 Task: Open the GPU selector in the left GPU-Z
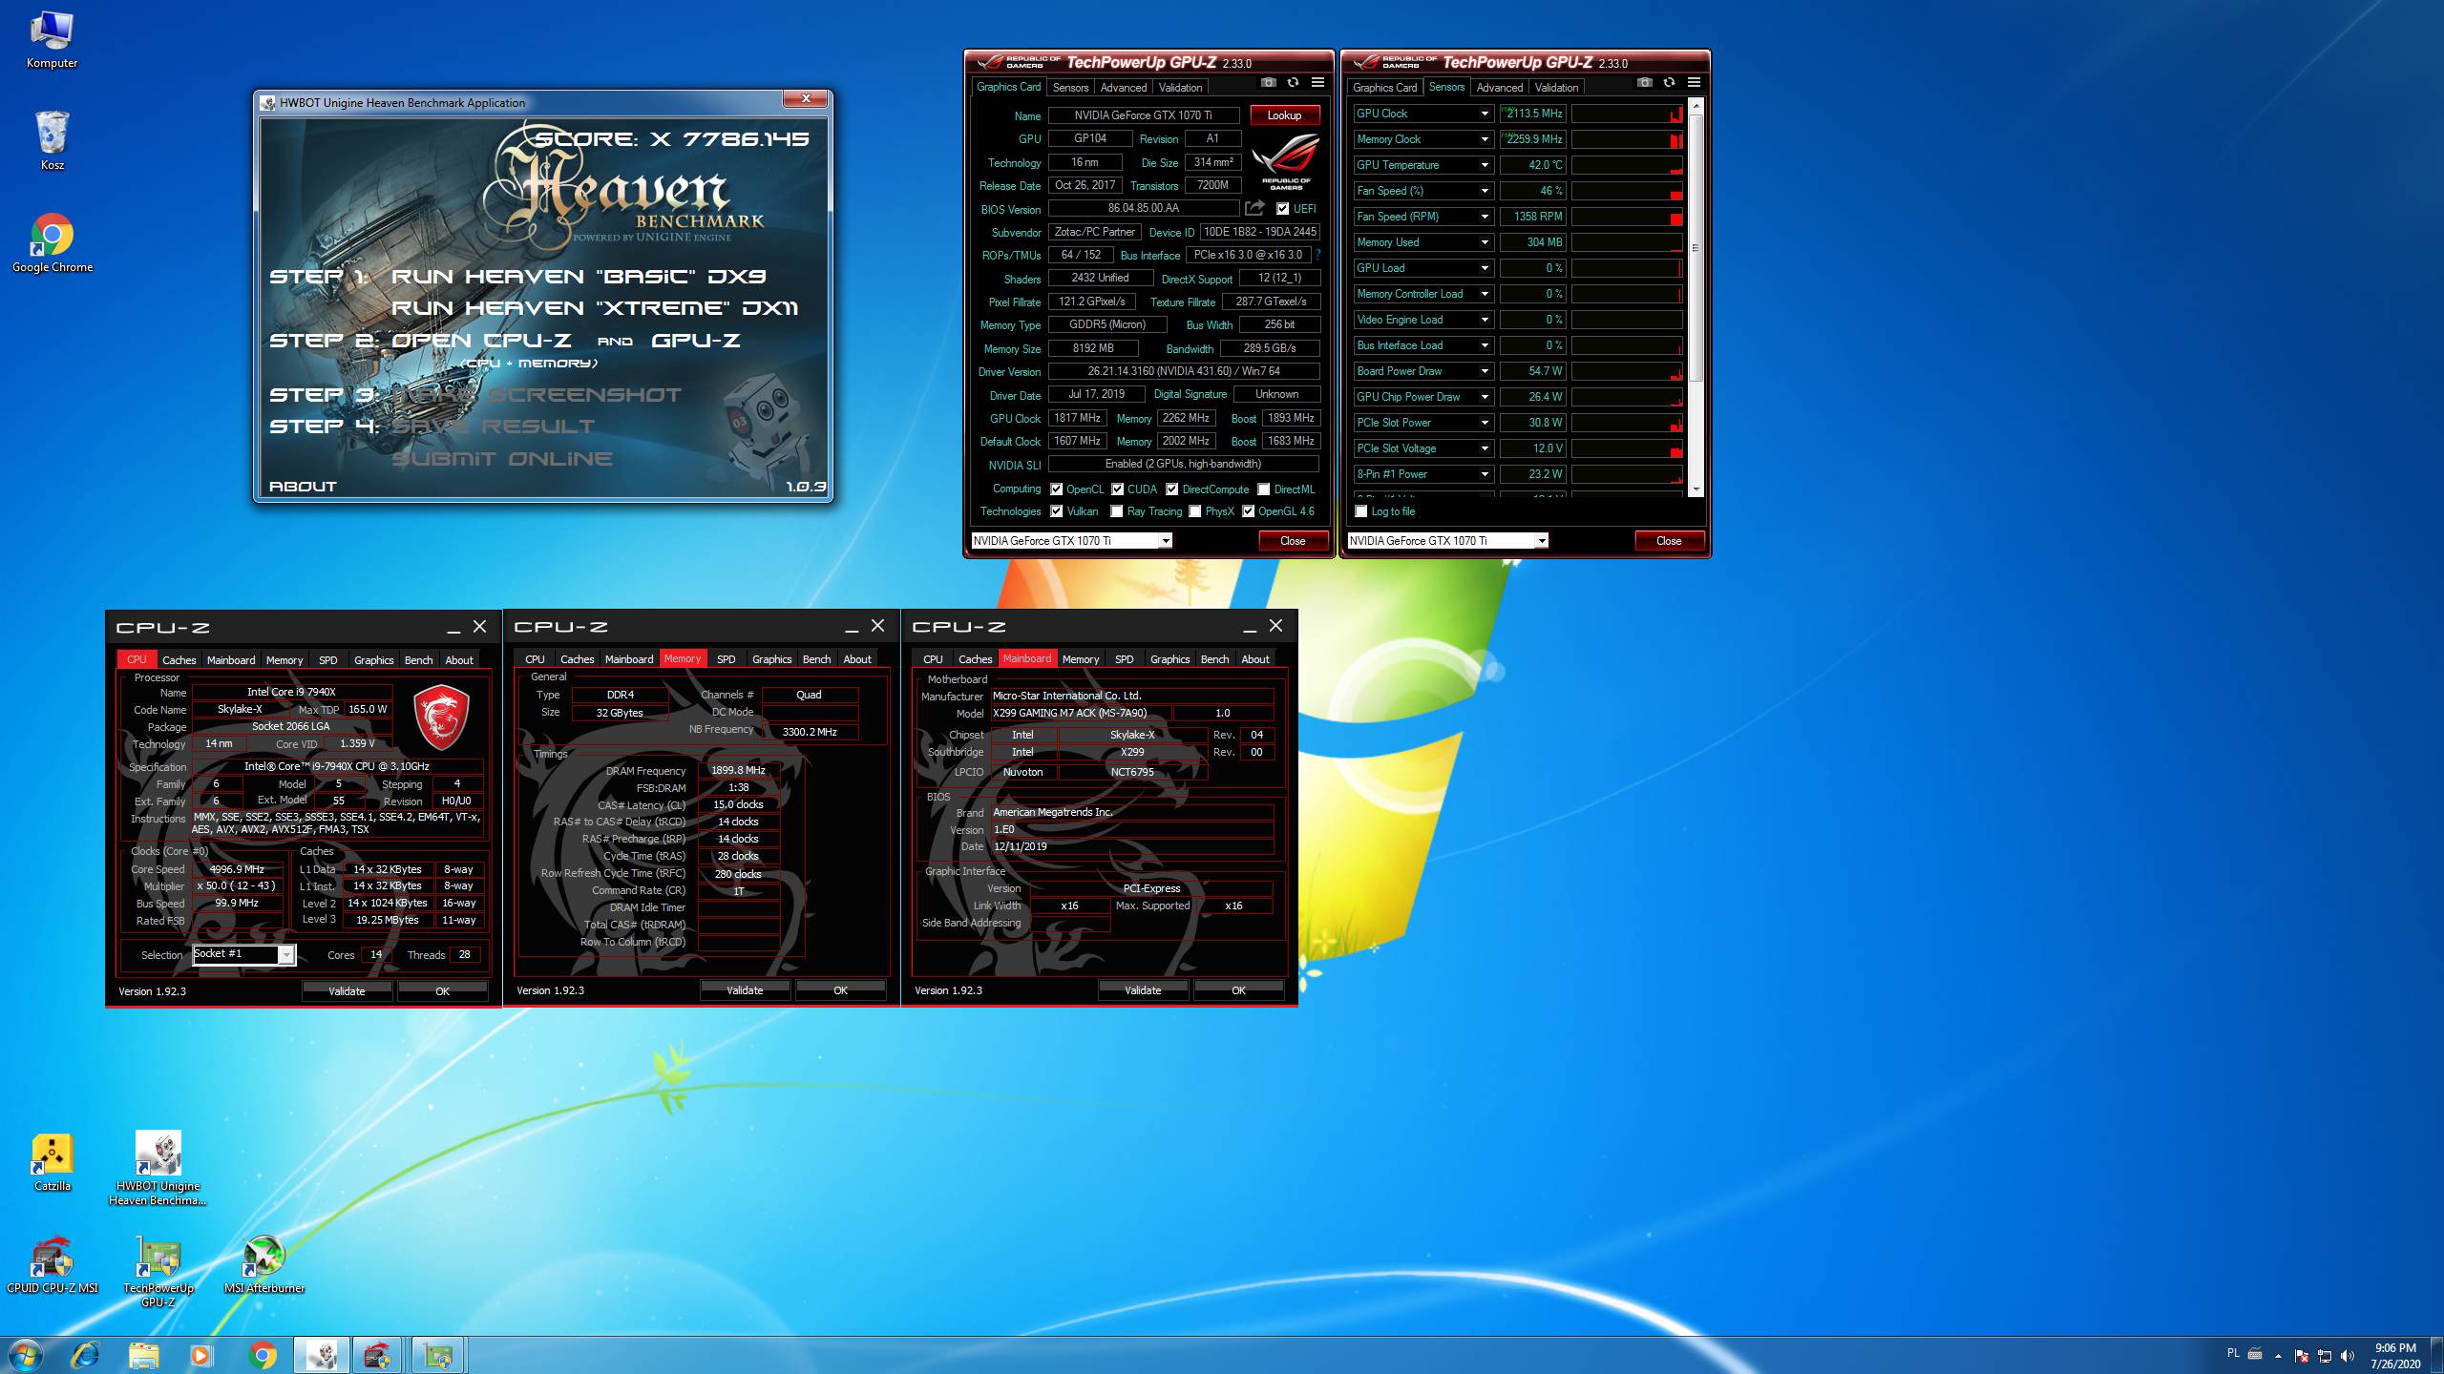[1071, 541]
